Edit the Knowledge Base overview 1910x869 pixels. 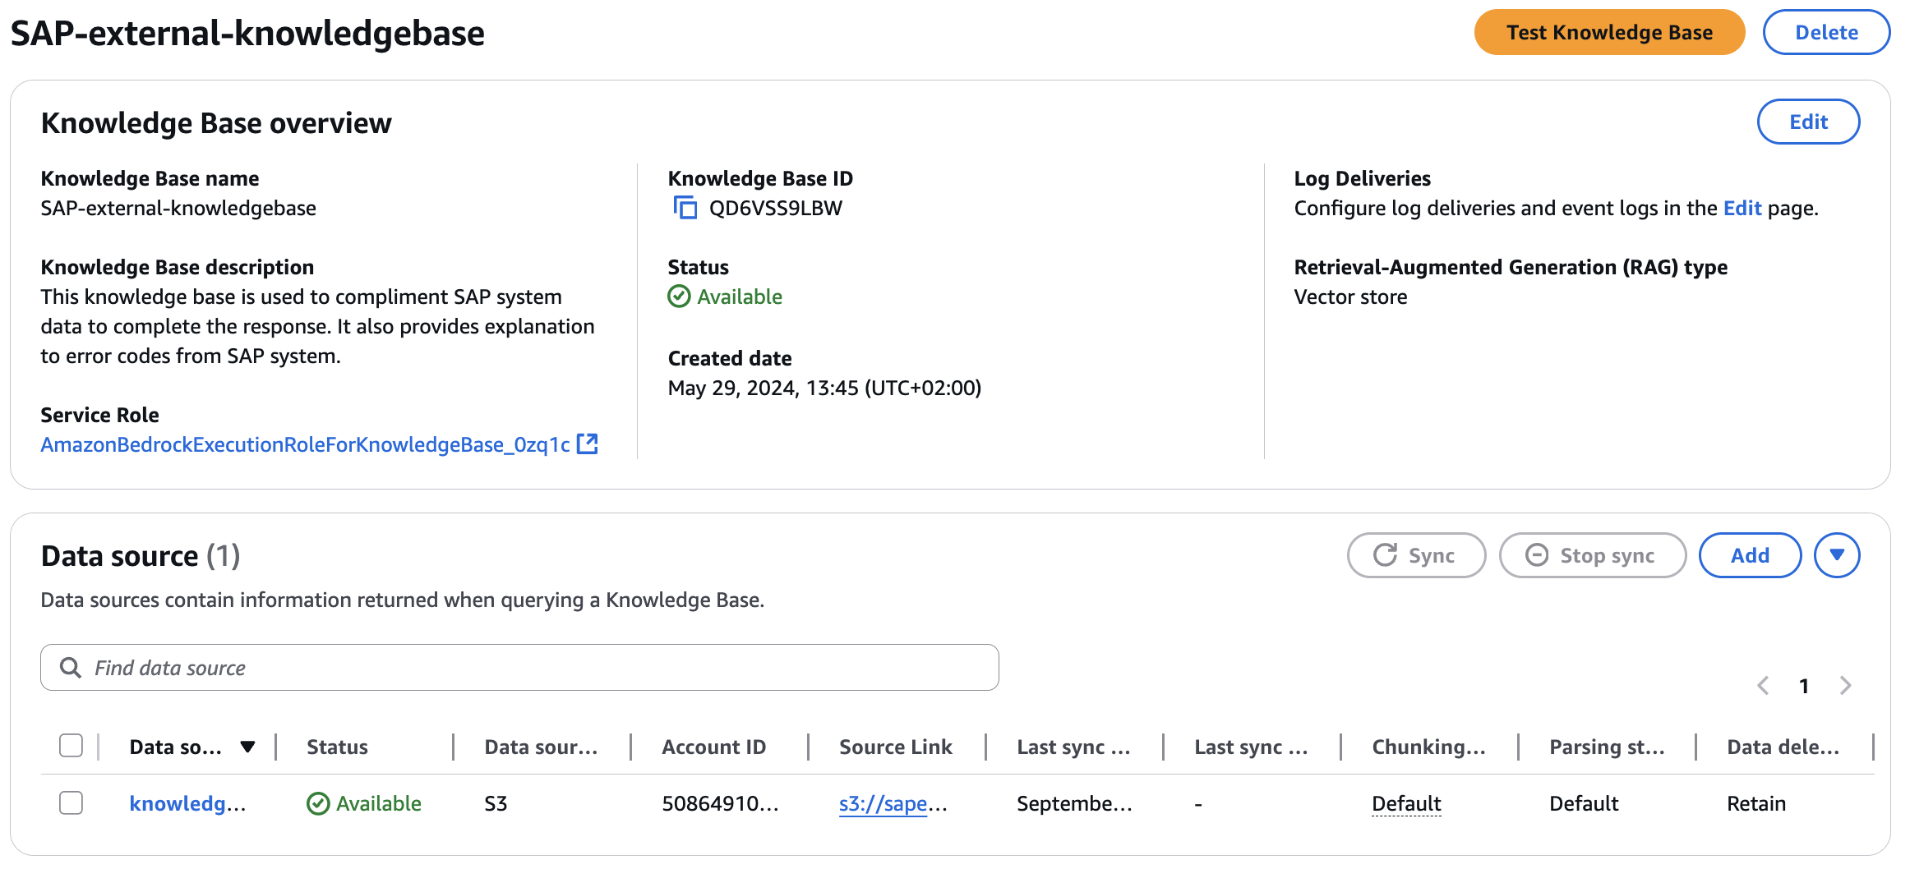pyautogui.click(x=1808, y=122)
